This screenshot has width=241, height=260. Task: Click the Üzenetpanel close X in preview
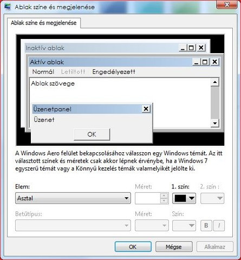pyautogui.click(x=146, y=109)
